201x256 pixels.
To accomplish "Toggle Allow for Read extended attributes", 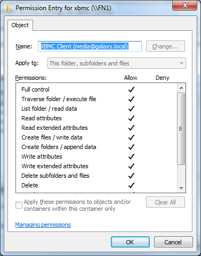I will [131, 128].
